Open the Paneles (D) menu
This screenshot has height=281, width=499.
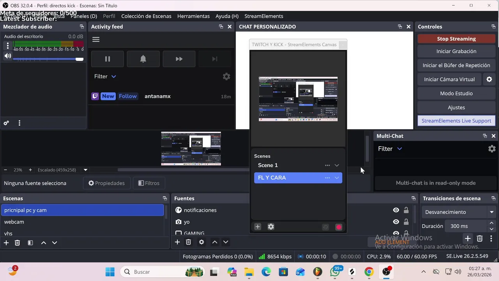pyautogui.click(x=84, y=16)
